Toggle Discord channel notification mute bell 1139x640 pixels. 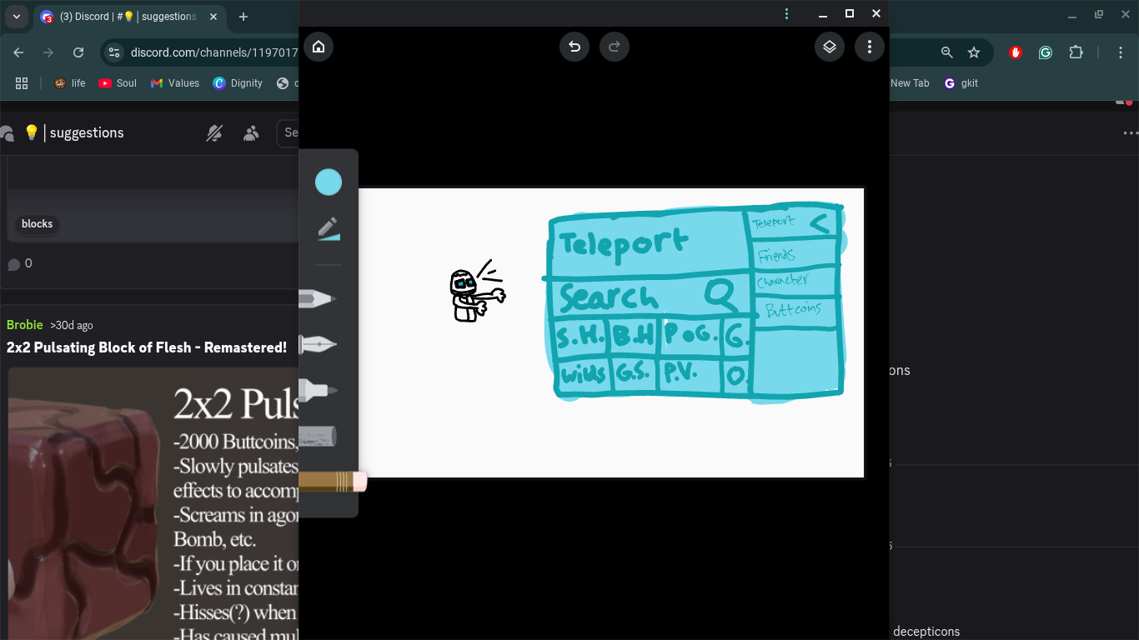pyautogui.click(x=214, y=132)
